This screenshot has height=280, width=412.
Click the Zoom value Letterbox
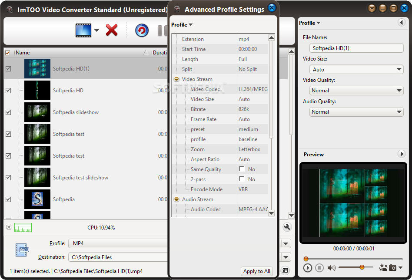pyautogui.click(x=249, y=149)
